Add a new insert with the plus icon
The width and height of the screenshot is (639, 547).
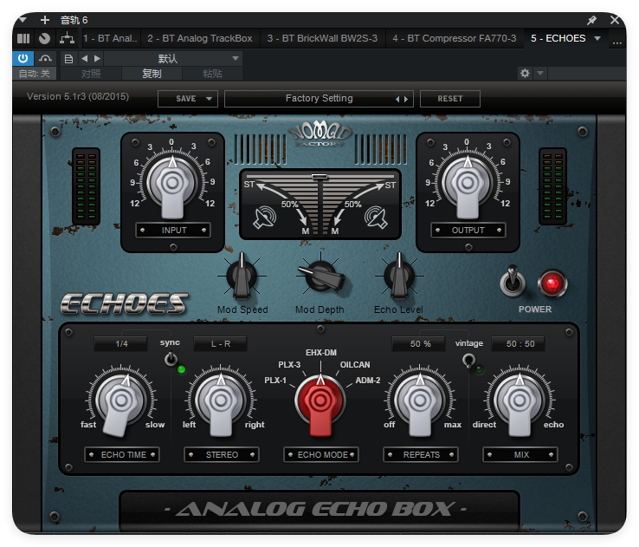coord(45,20)
